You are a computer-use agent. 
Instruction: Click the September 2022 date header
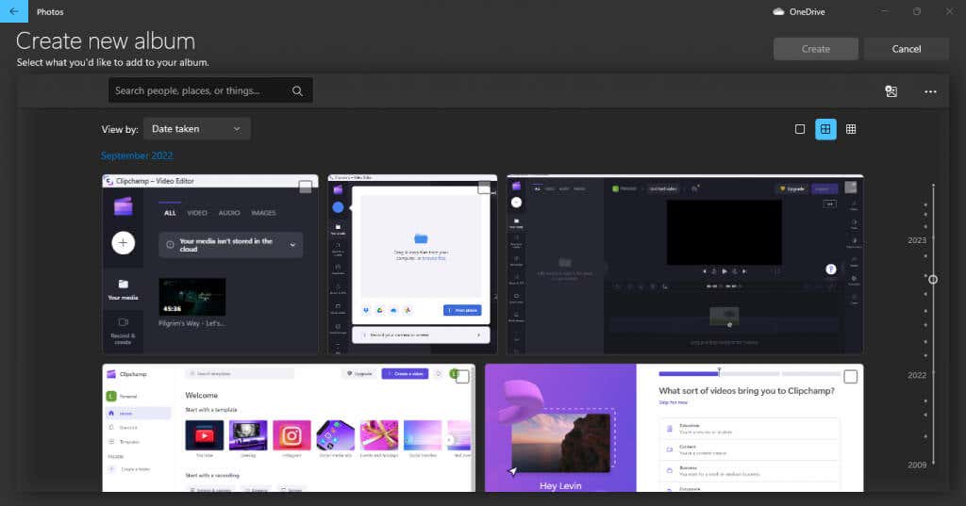(x=137, y=155)
